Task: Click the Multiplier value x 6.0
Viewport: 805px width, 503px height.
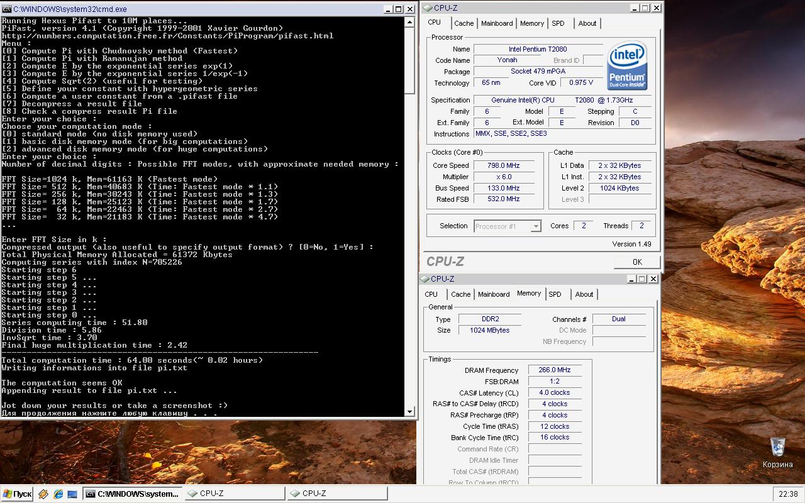Action: click(x=504, y=177)
